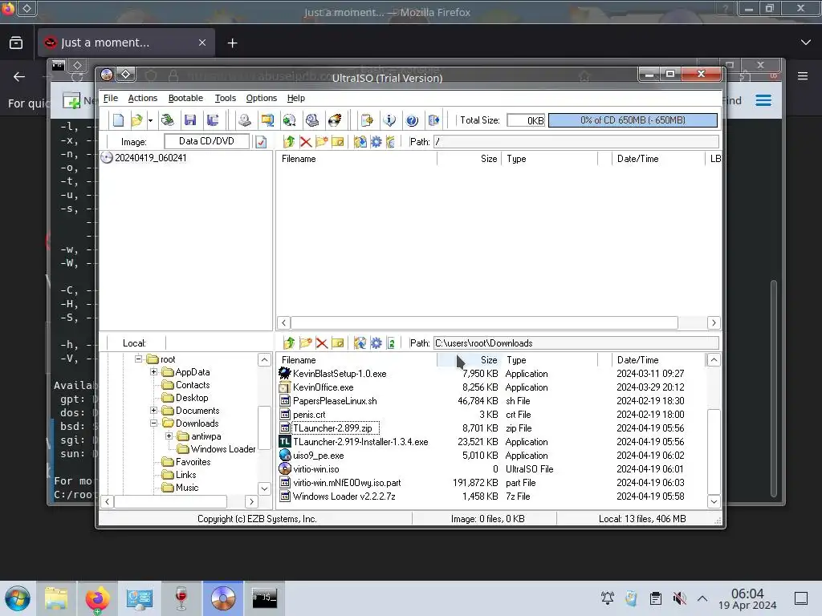822x616 pixels.
Task: Click the Reopen/extract green arrow toolbar icon
Action: tap(167, 120)
